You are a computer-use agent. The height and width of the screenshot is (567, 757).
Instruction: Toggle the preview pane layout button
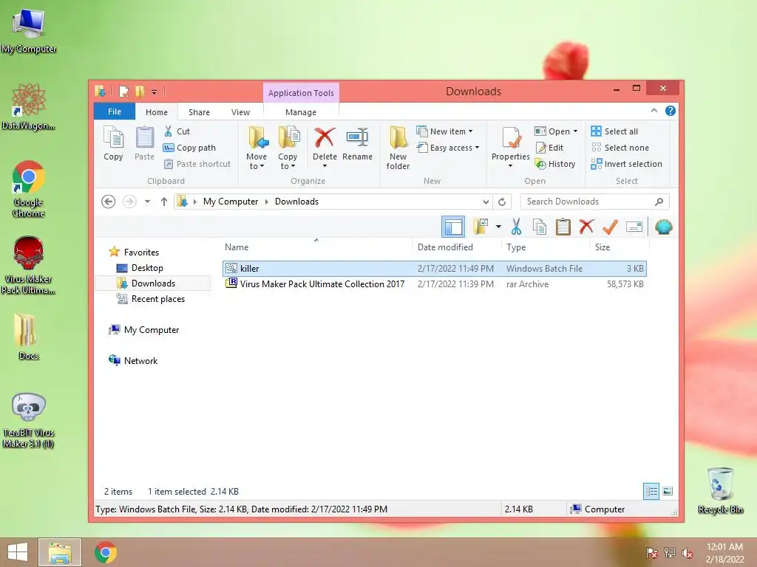(x=453, y=227)
